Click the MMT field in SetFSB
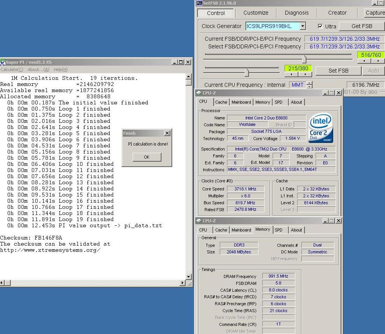The height and width of the screenshot is (334, 385). (x=298, y=85)
